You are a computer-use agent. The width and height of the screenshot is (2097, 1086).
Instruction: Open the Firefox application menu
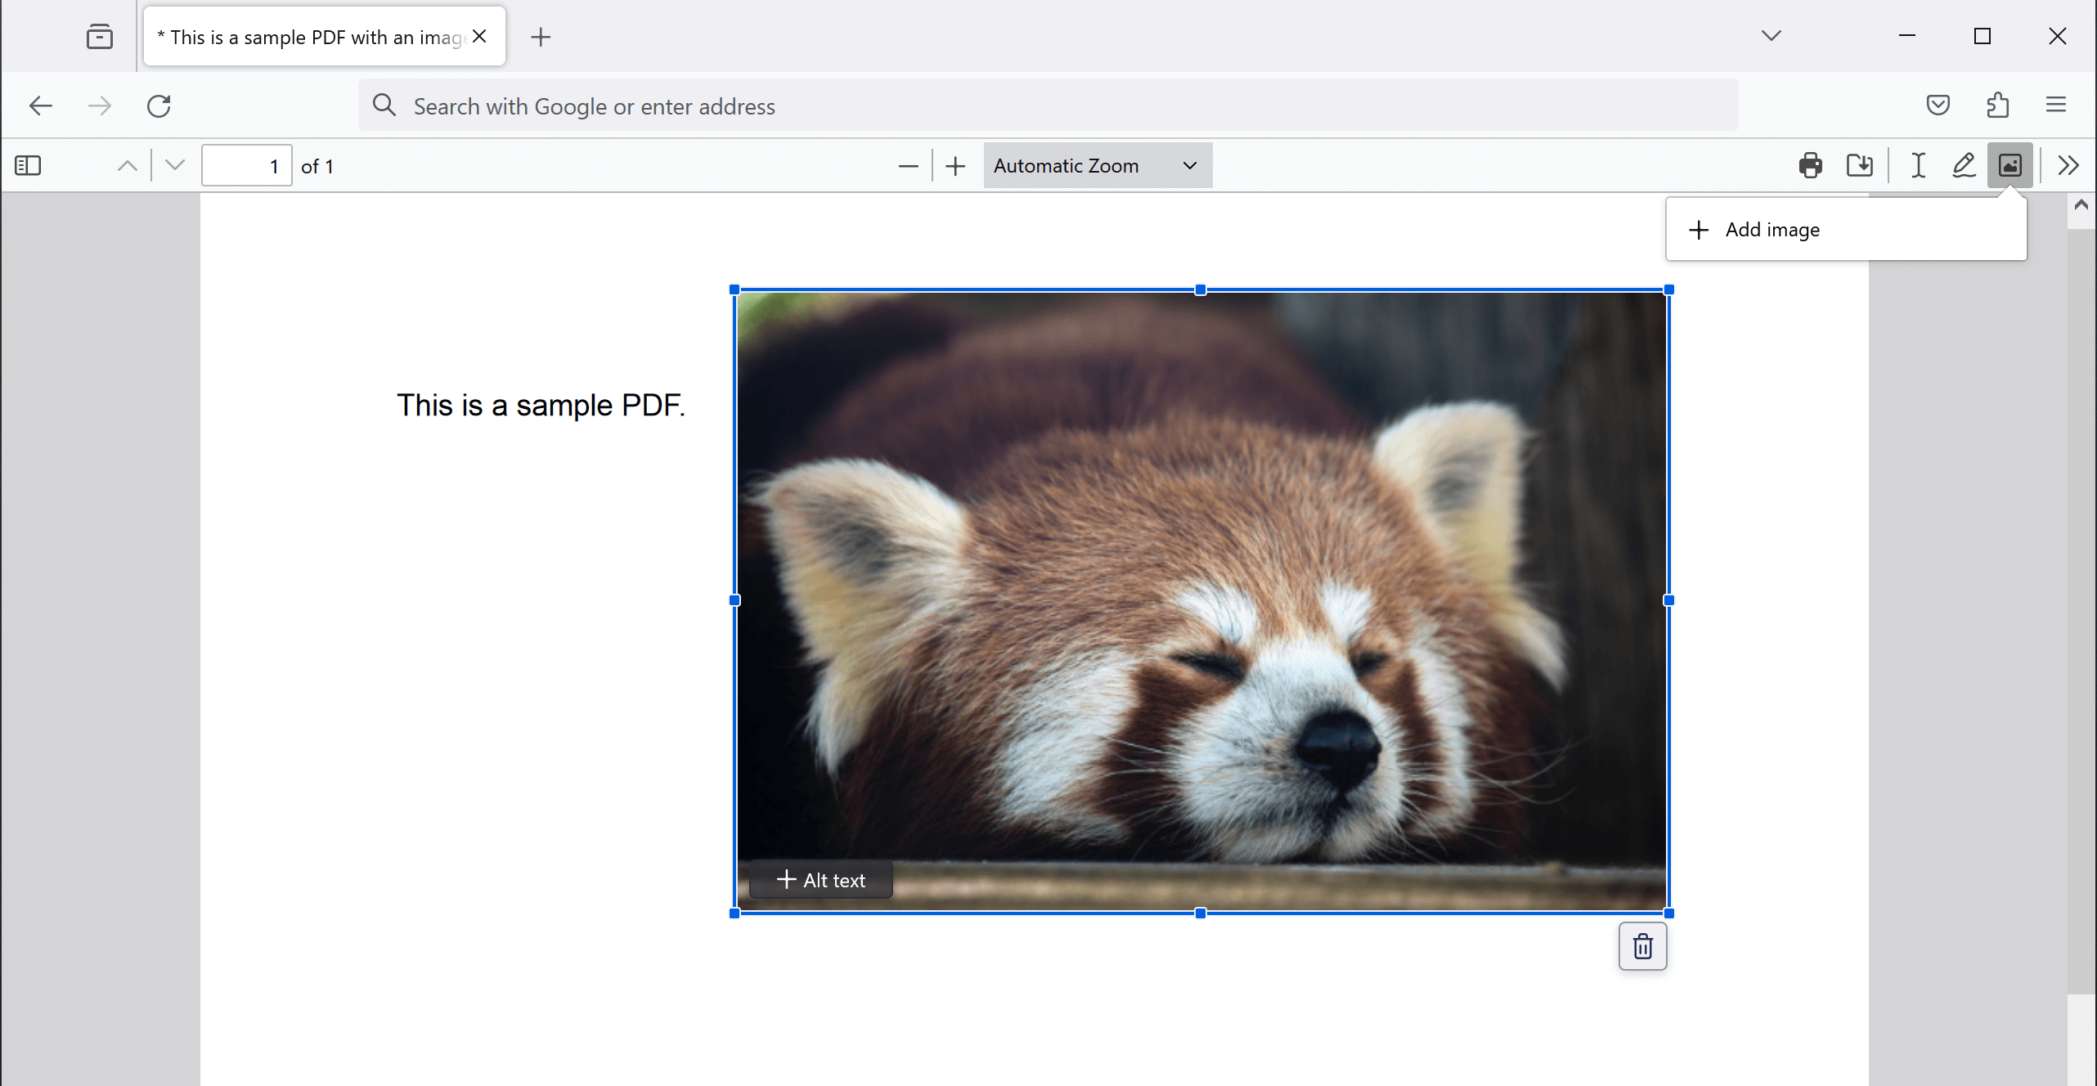click(x=2055, y=105)
